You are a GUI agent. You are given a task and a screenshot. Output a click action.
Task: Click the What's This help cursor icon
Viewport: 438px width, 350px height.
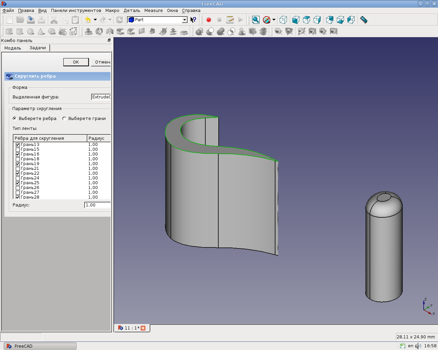193,20
